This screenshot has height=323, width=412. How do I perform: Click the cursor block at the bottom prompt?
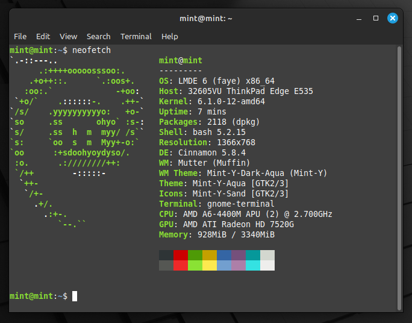tap(75, 296)
